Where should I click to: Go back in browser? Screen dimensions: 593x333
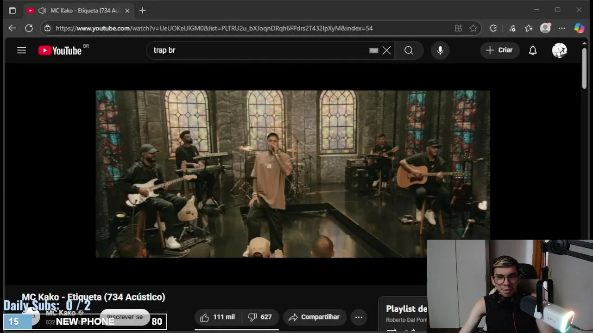tap(12, 28)
